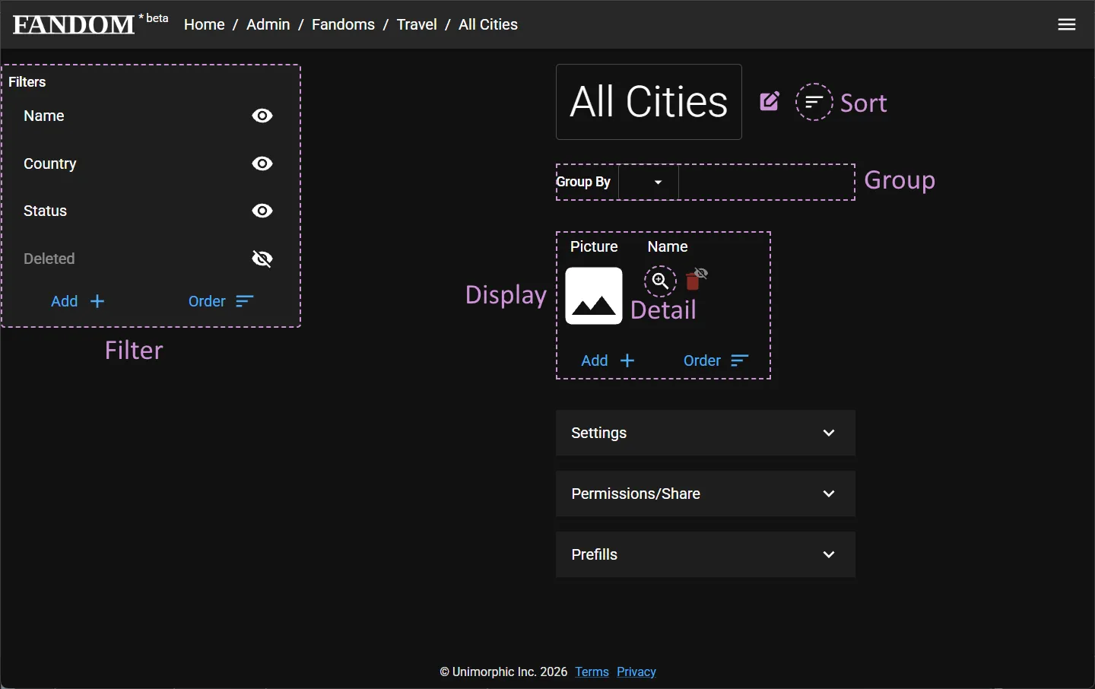The width and height of the screenshot is (1095, 689).
Task: Click Order in the Display box
Action: [x=716, y=360]
